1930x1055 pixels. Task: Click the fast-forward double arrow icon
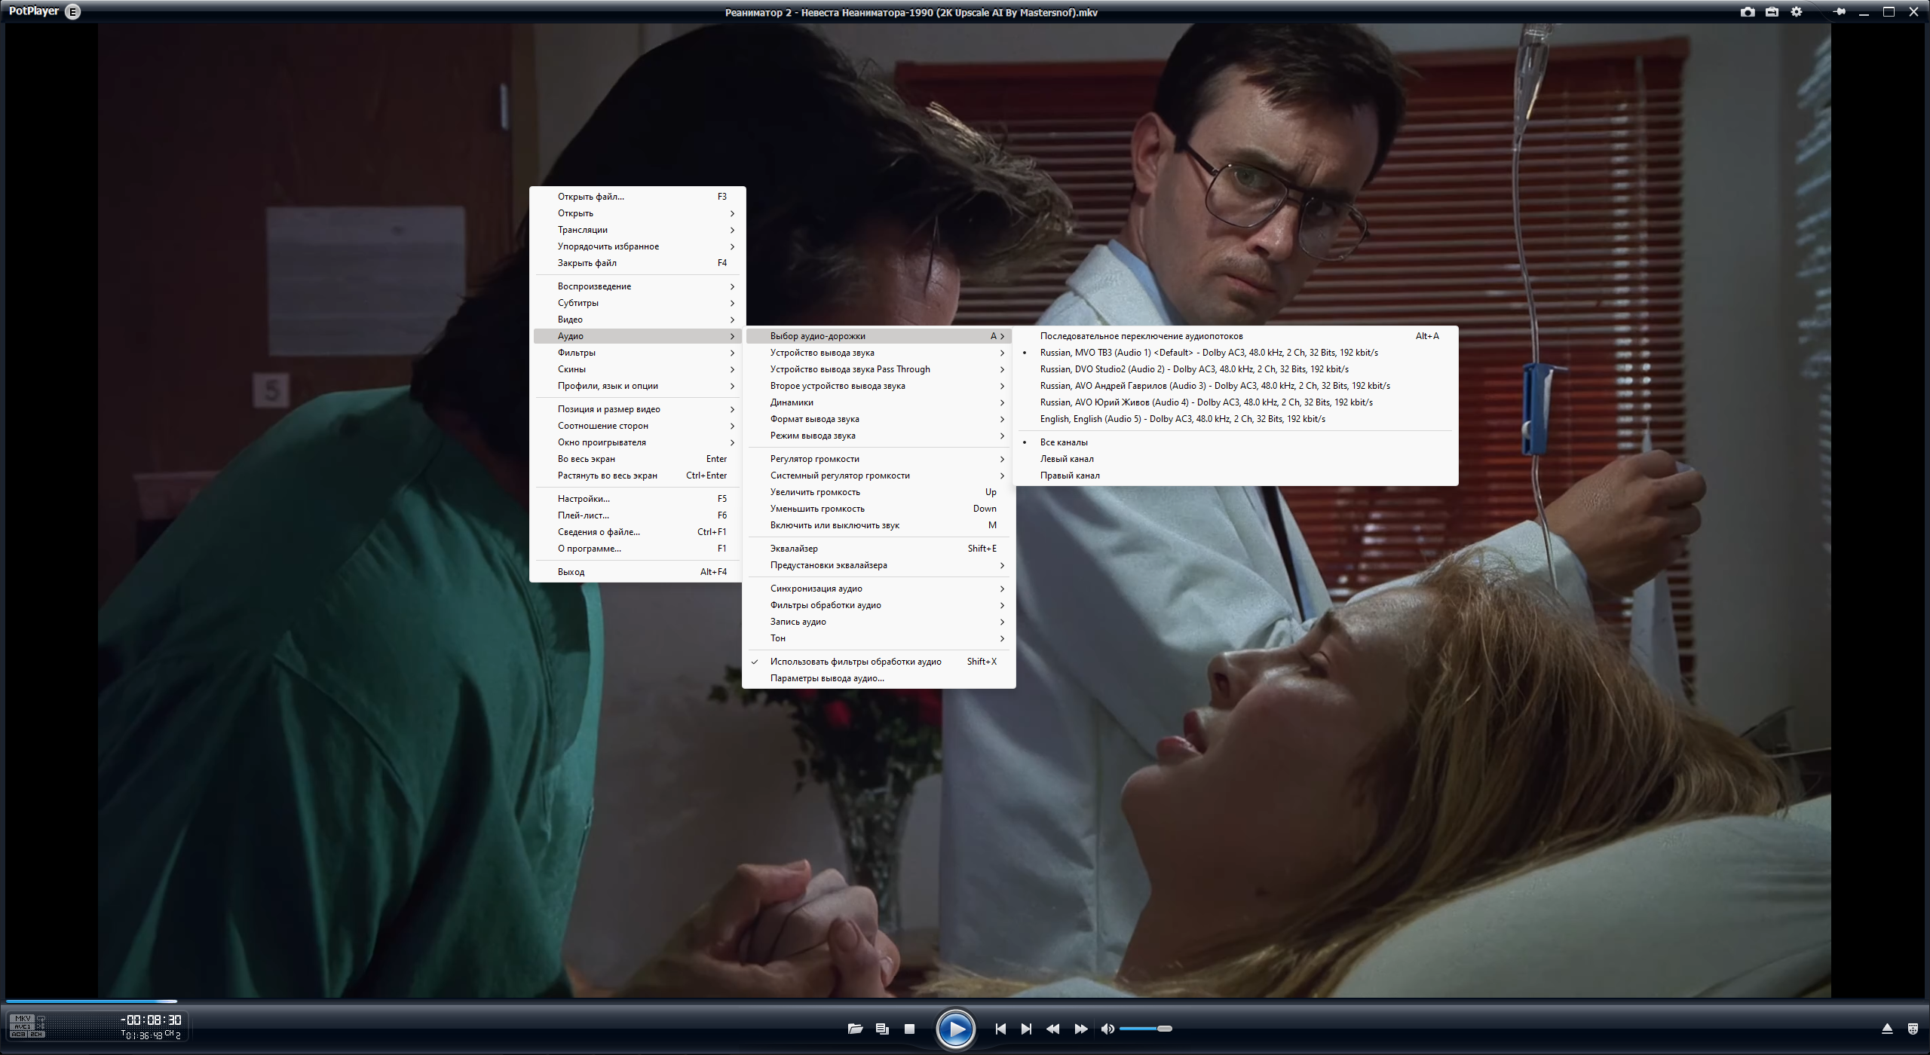[1080, 1029]
